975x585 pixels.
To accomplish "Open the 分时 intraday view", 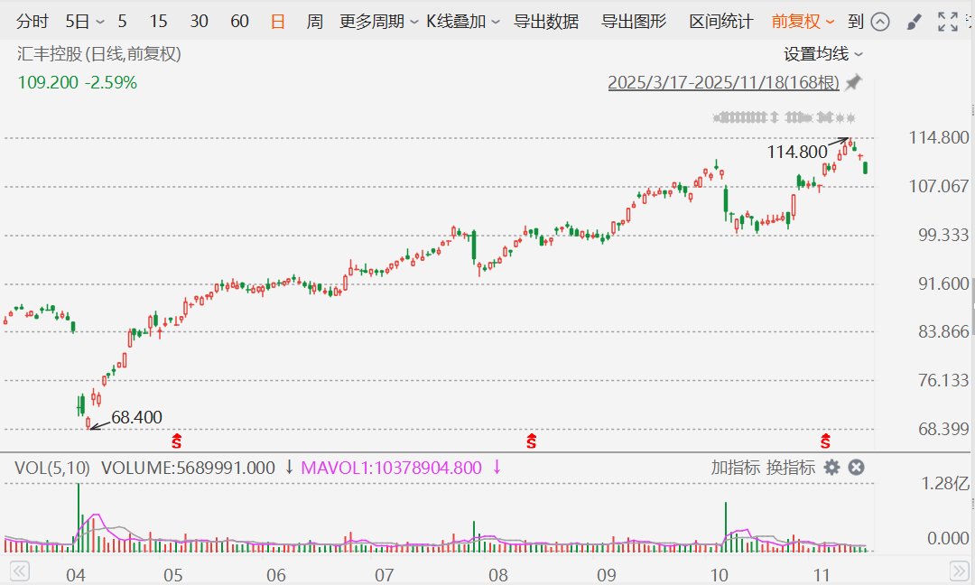I will (32, 22).
